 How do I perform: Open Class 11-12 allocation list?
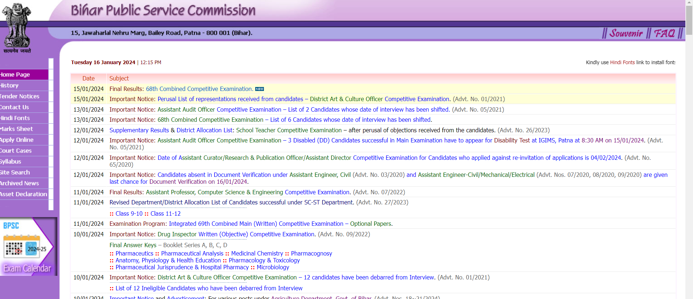coord(166,213)
